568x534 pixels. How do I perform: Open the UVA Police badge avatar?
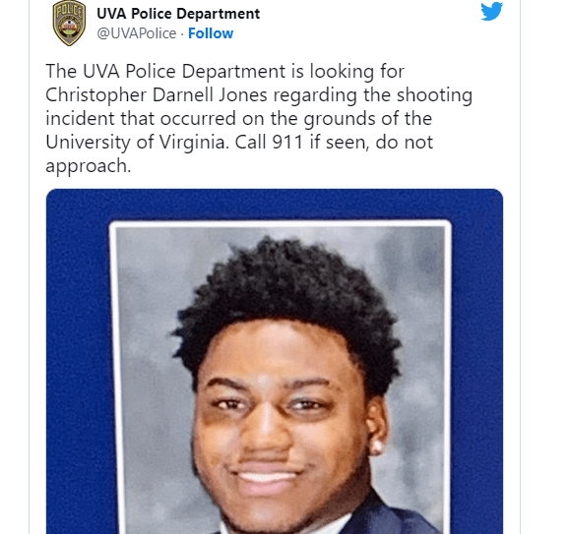pyautogui.click(x=69, y=23)
